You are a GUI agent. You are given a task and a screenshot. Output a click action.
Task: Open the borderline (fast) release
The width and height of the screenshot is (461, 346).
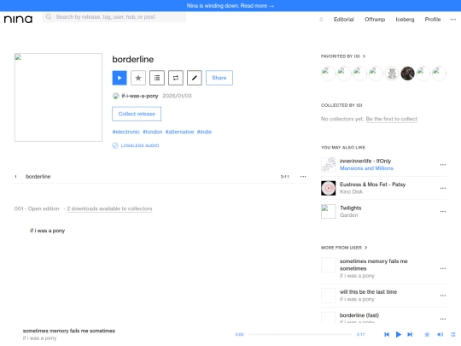[359, 315]
